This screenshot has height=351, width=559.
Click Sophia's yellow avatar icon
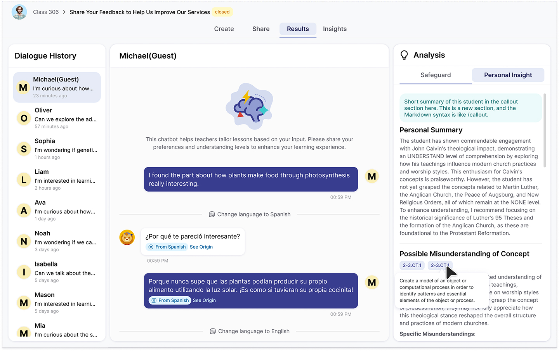click(x=24, y=149)
